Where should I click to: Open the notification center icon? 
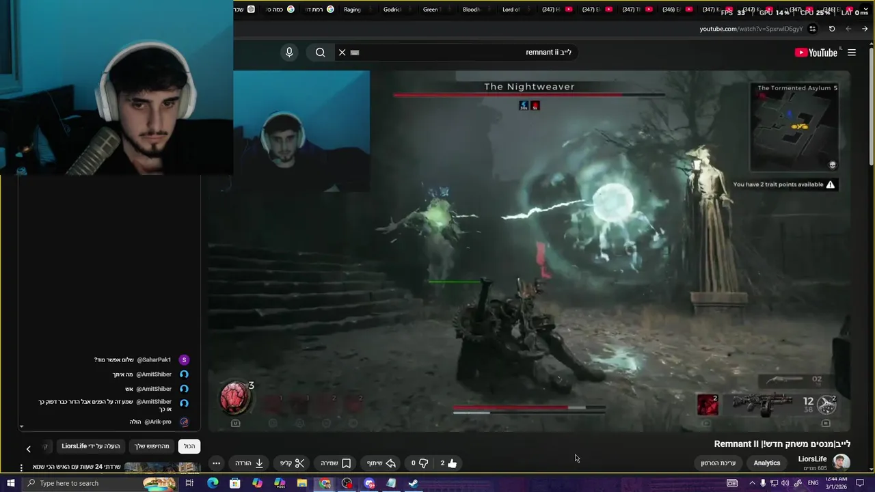pos(861,483)
